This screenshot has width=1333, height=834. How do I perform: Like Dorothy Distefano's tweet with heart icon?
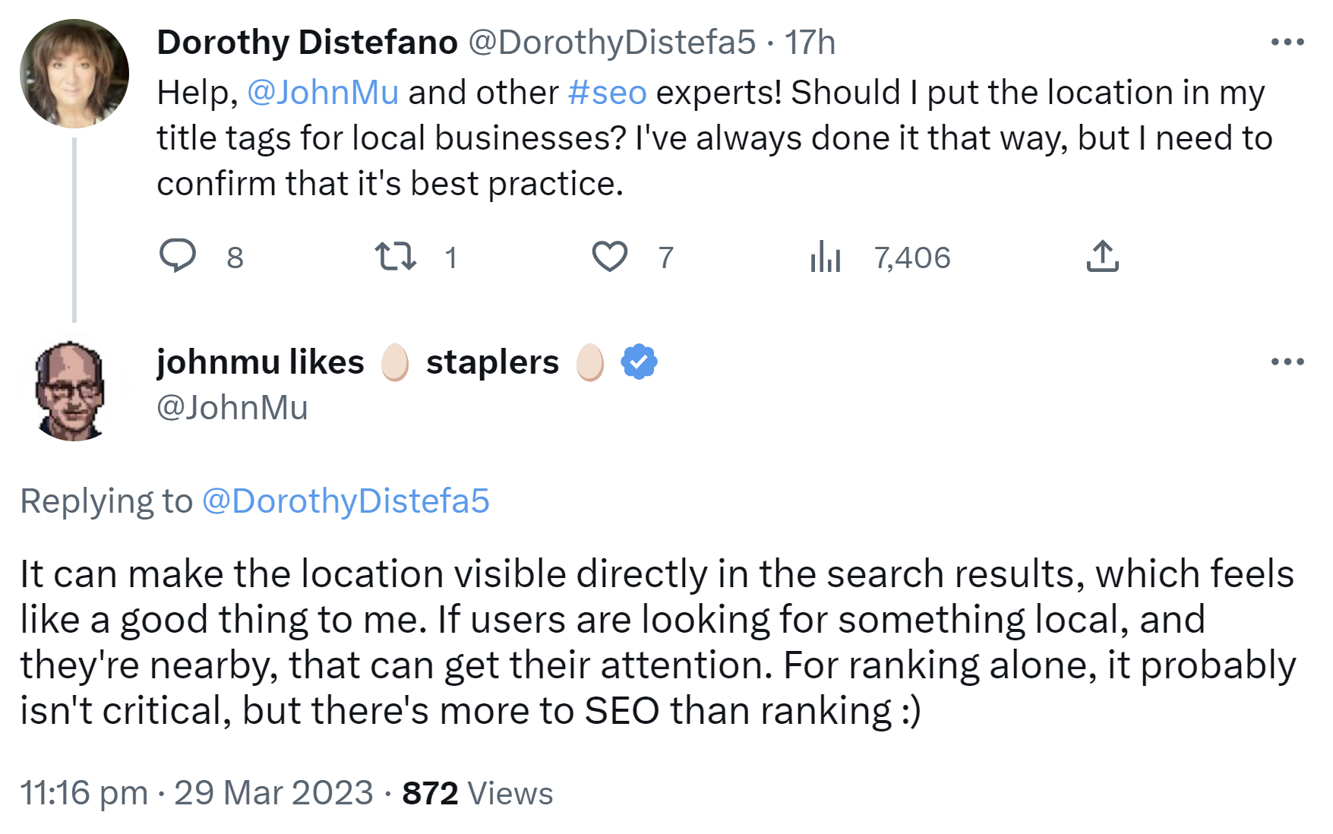tap(609, 256)
